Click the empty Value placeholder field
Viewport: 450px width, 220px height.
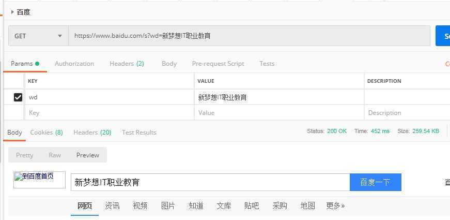(x=279, y=113)
